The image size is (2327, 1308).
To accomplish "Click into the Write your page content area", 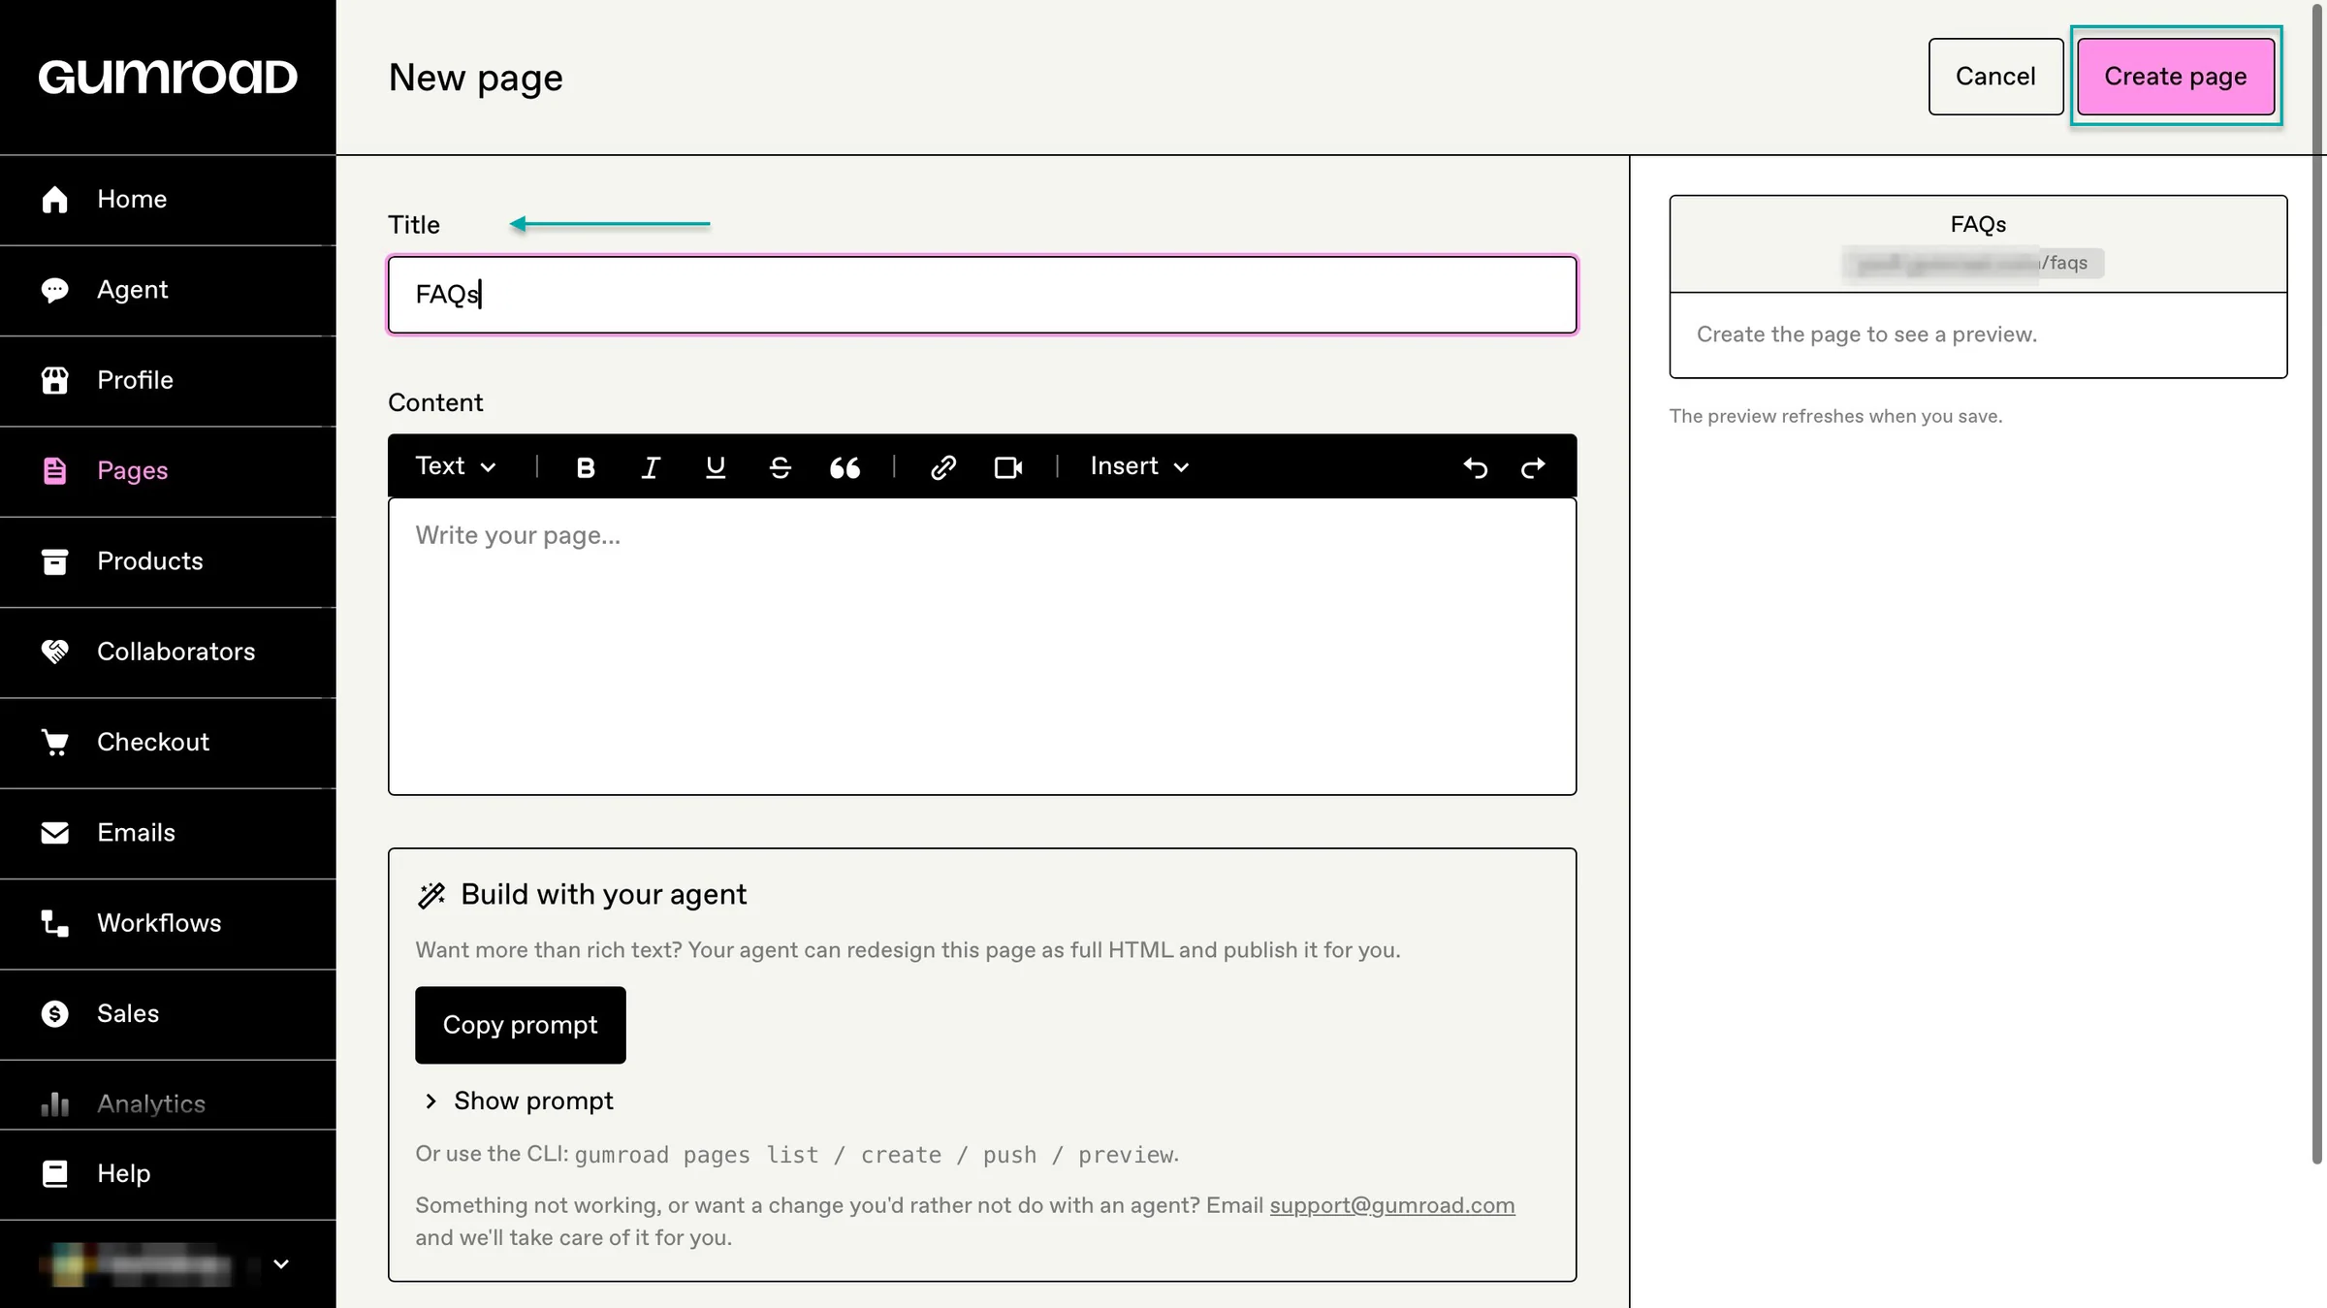I will pos(982,647).
